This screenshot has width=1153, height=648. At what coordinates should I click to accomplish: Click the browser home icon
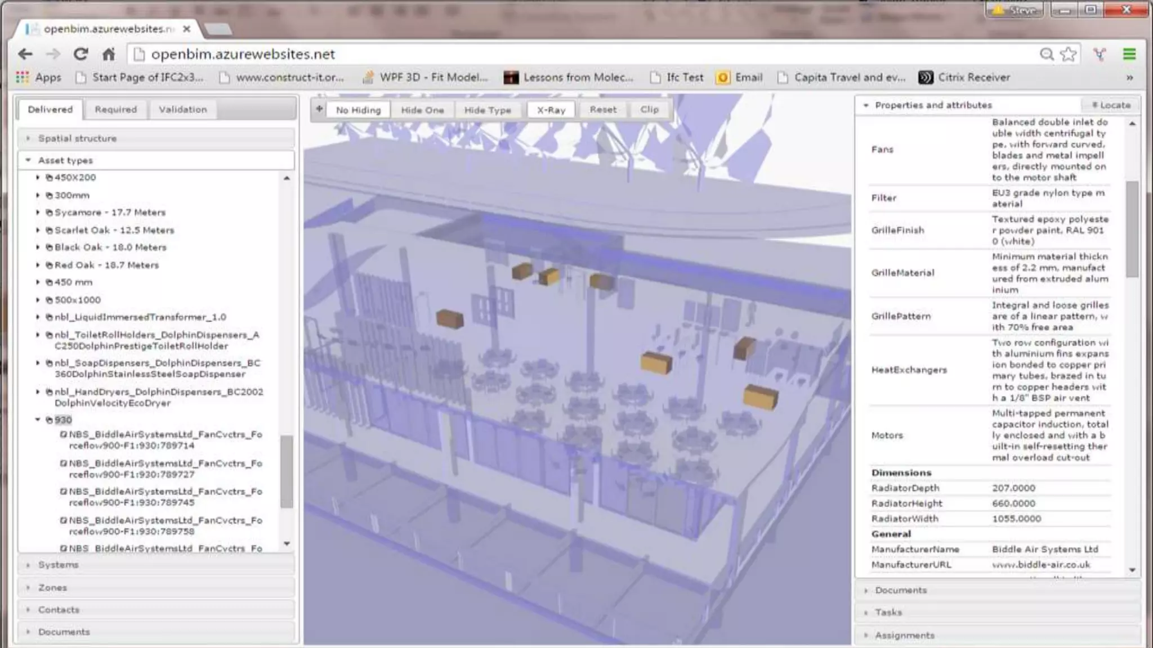pos(109,54)
